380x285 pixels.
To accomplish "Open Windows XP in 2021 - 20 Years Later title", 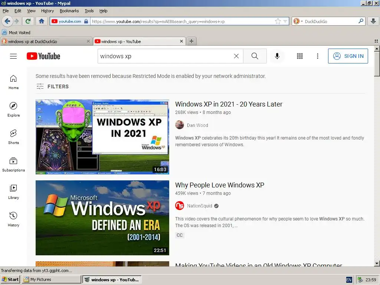I will point(229,104).
